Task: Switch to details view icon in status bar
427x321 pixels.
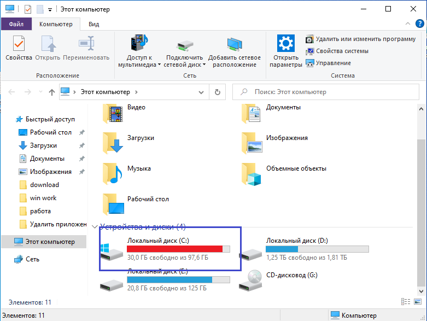Action: [x=406, y=301]
